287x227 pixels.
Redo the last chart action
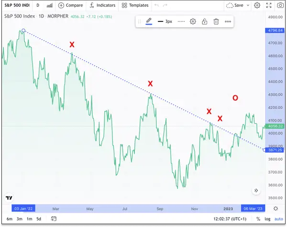165,5
